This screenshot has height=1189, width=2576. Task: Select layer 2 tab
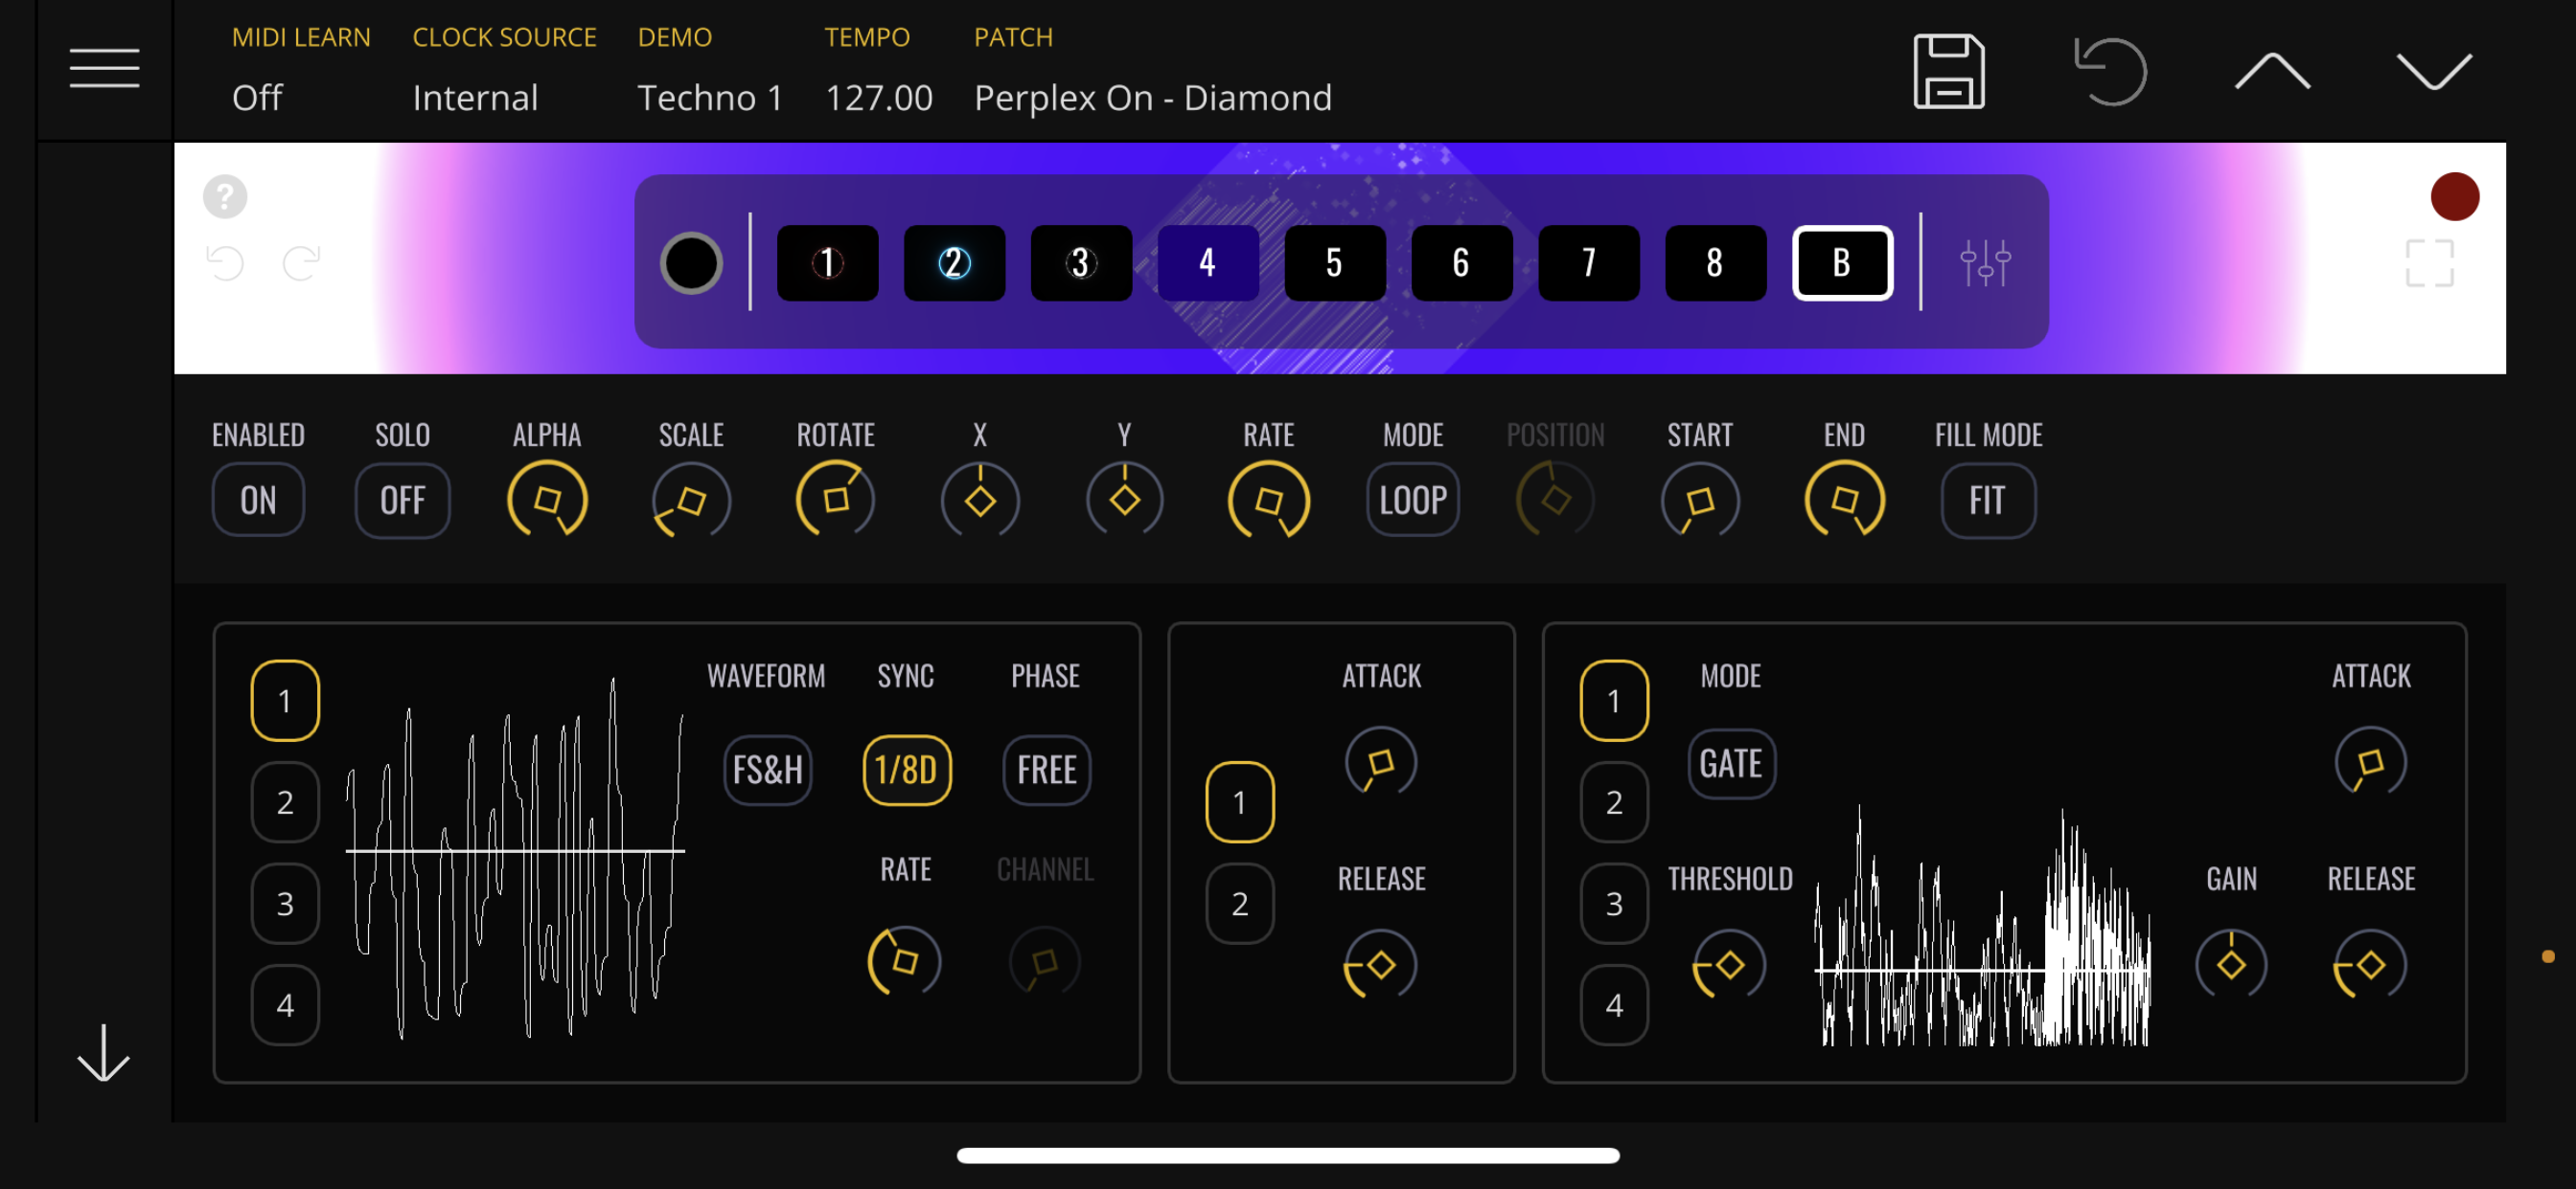[x=954, y=262]
